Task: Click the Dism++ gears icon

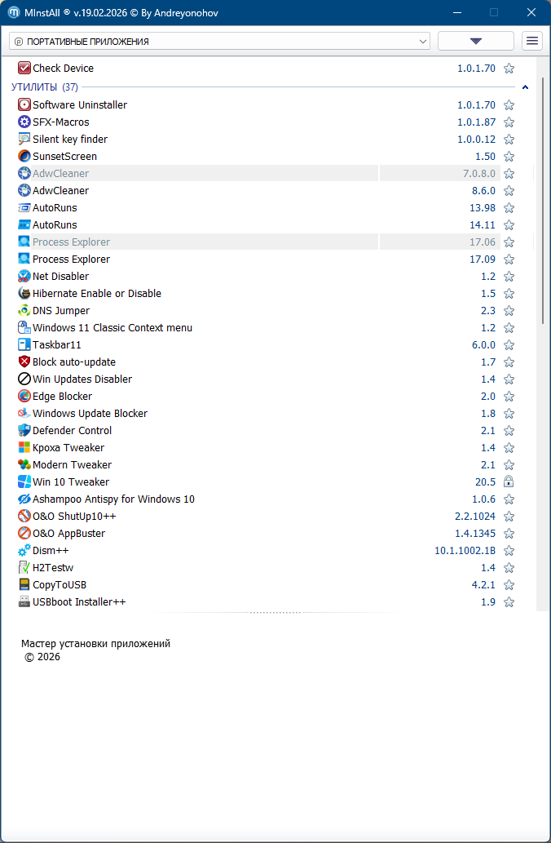Action: [24, 550]
